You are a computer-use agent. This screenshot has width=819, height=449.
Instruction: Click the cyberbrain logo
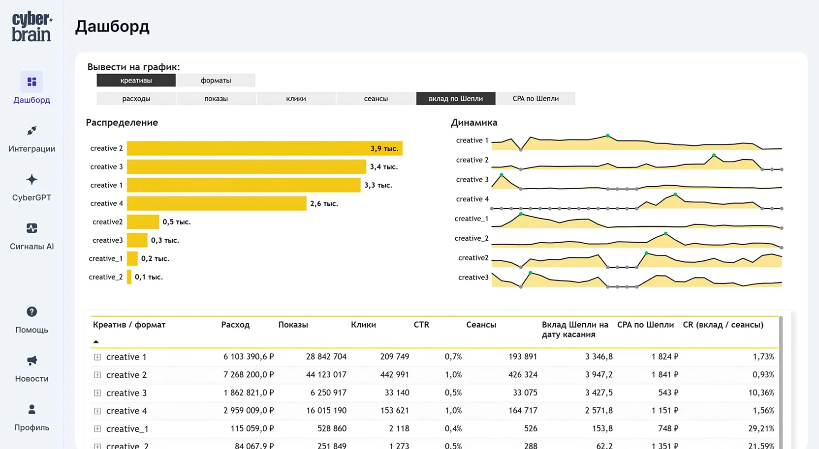[x=31, y=27]
